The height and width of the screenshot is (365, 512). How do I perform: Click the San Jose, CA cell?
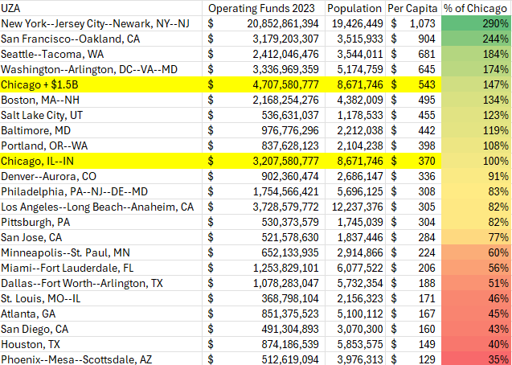tap(101, 237)
